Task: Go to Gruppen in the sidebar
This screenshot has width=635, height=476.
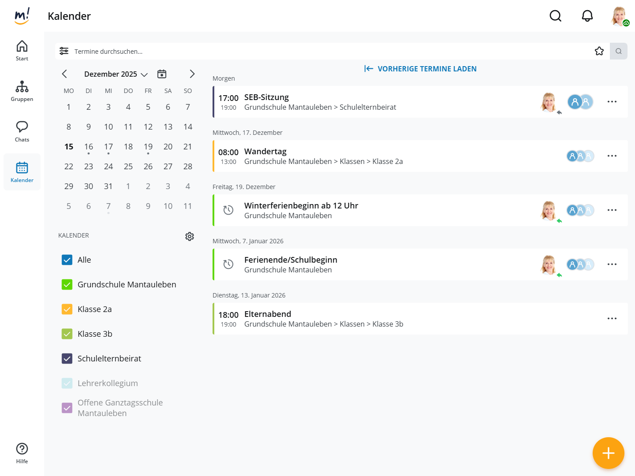Action: coord(22,91)
